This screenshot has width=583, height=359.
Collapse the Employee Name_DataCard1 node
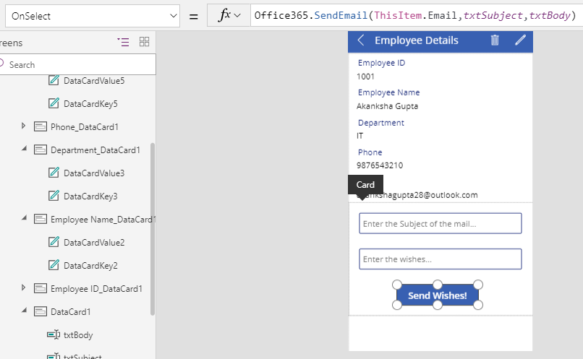point(24,219)
